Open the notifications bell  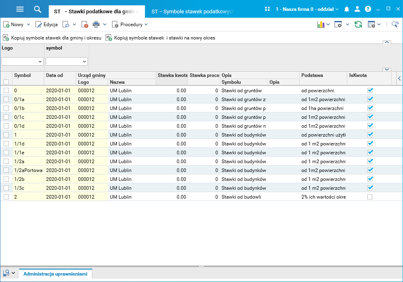tap(347, 9)
